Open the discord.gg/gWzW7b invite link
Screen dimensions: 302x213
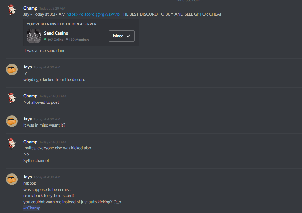tap(93, 14)
